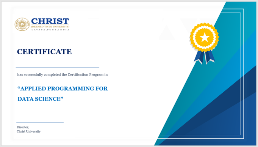The image size is (258, 147).
Task: Select the "(DEEMED TO BE UNIVERSITY)" text
Action: pos(50,27)
